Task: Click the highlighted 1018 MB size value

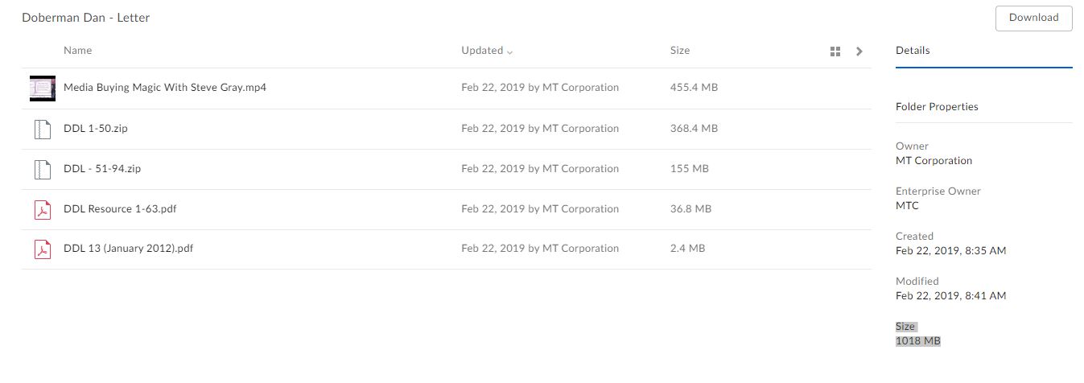Action: coord(918,341)
